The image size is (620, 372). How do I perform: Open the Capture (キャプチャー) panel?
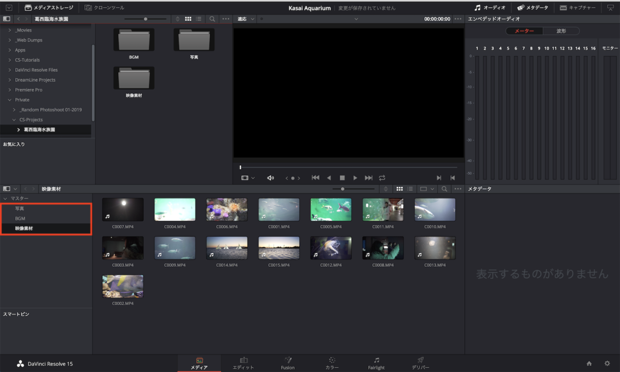click(x=578, y=8)
